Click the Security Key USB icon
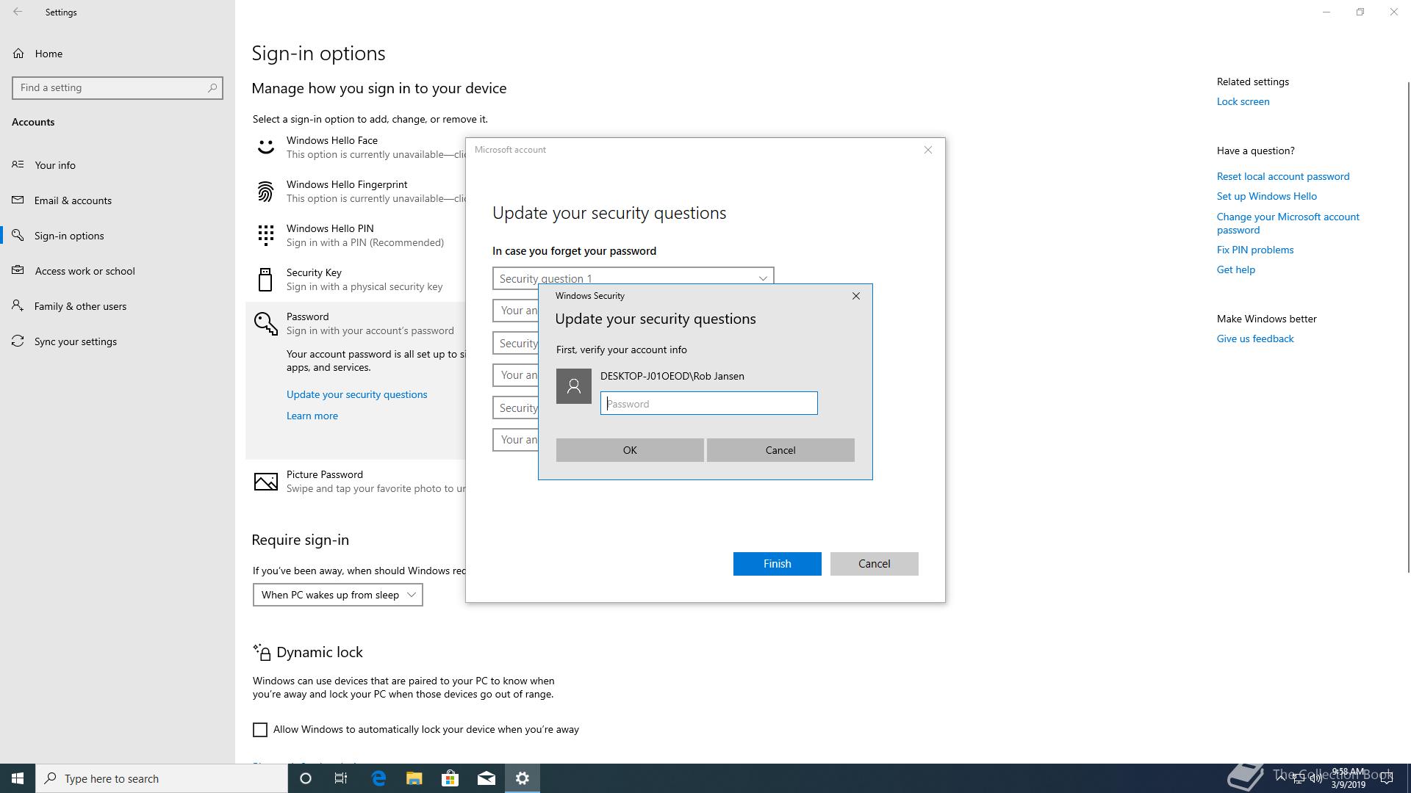The image size is (1411, 793). tap(265, 279)
